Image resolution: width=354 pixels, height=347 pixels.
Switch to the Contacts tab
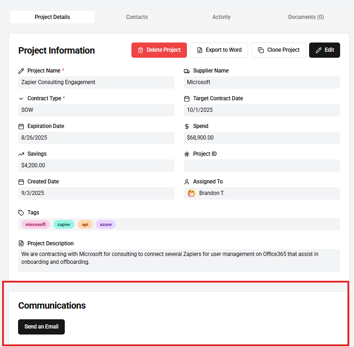click(x=137, y=17)
